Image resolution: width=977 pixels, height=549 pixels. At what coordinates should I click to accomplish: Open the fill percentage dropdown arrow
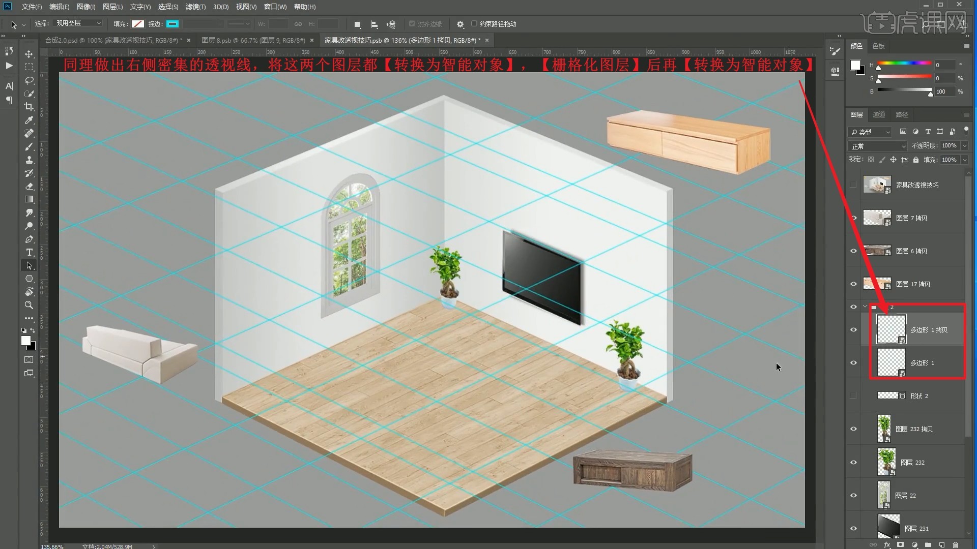pos(964,160)
